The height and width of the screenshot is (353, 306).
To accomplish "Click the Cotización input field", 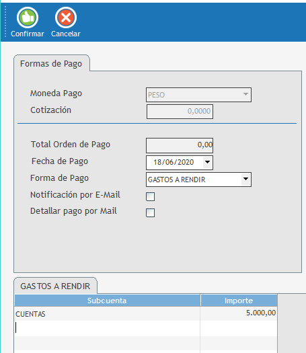I will tap(180, 112).
